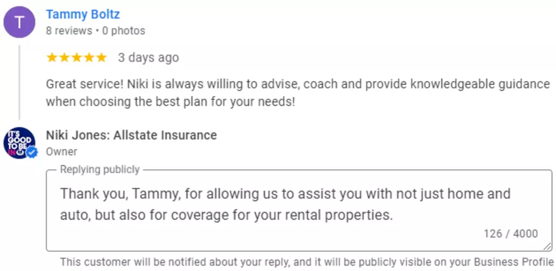The height and width of the screenshot is (271, 556).
Task: Click the blue verified checkmark badge
Action: click(32, 153)
